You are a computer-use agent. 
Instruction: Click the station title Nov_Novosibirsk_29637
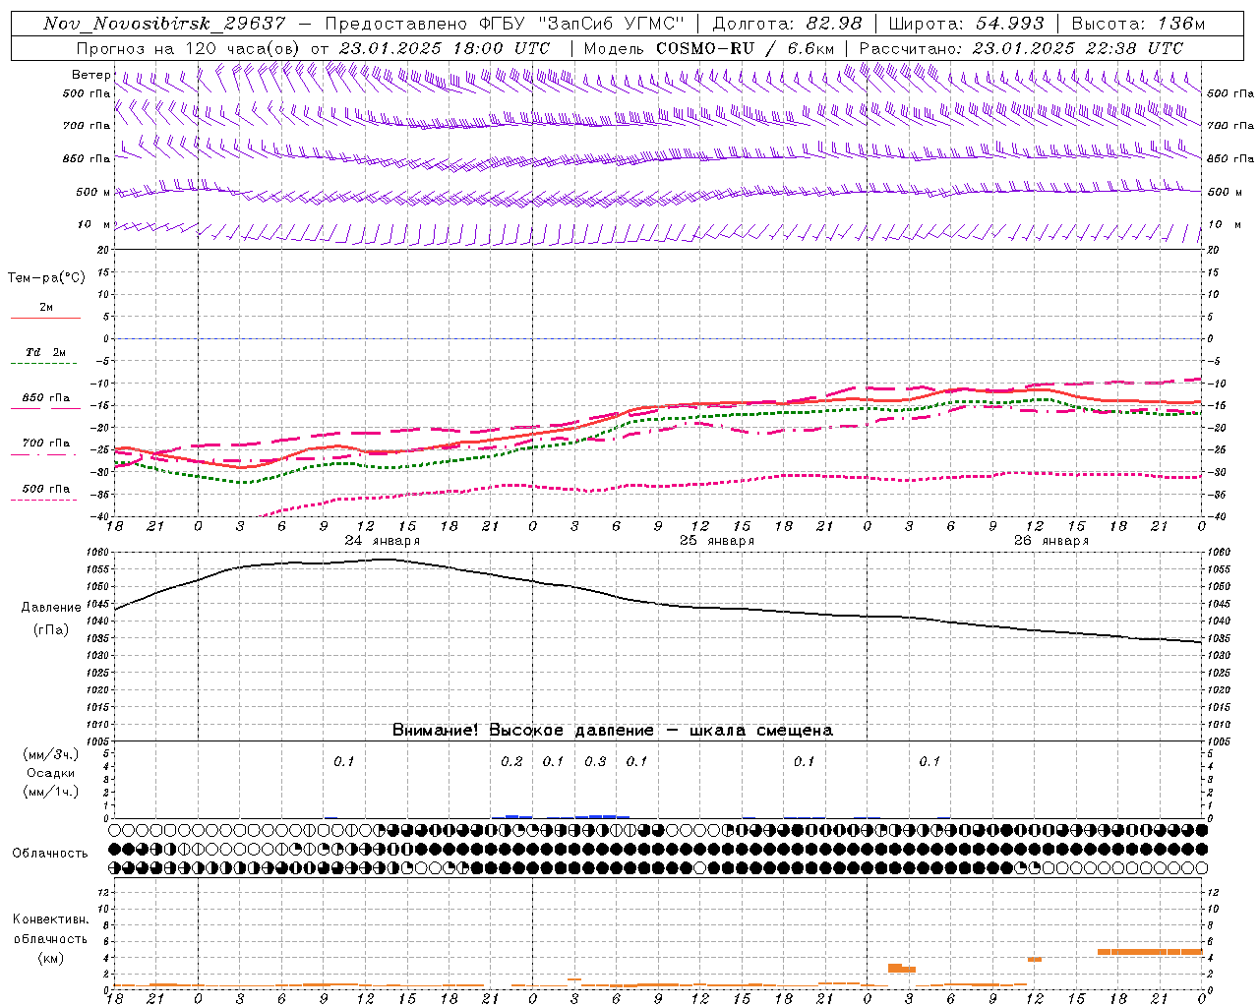tap(164, 24)
